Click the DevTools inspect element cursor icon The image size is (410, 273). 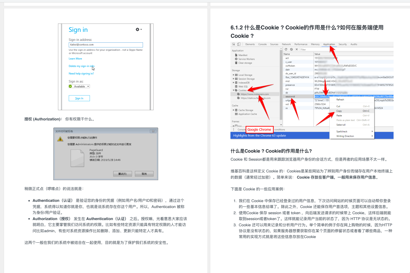(234, 44)
